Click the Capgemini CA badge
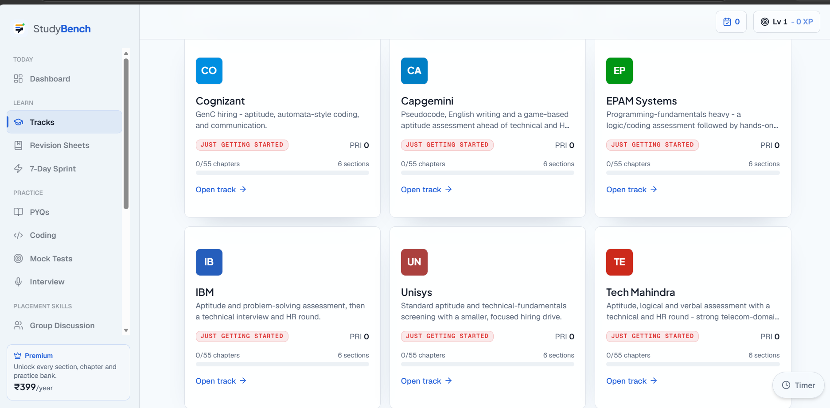This screenshot has width=830, height=408. coord(414,71)
